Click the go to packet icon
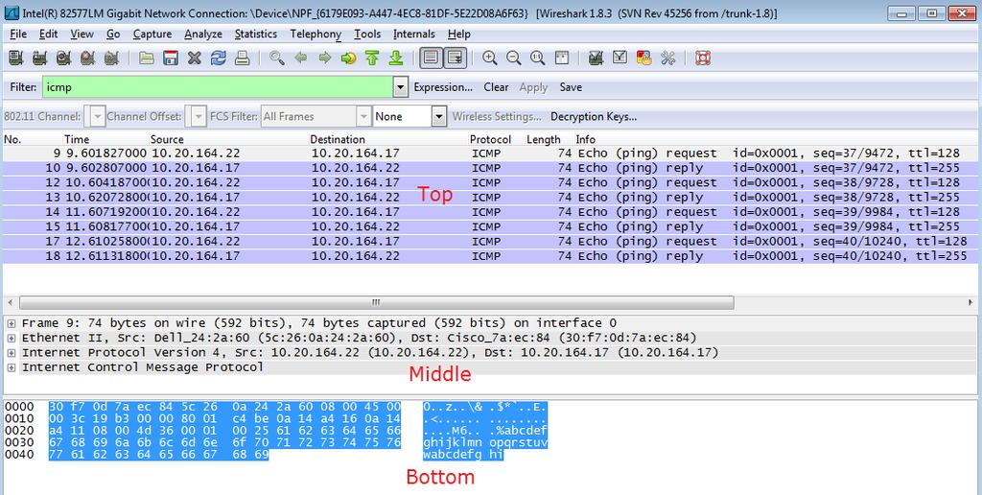The image size is (982, 495). coord(348,59)
